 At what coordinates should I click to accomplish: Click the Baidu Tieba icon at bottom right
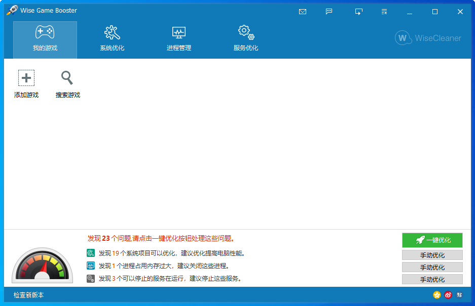click(459, 294)
